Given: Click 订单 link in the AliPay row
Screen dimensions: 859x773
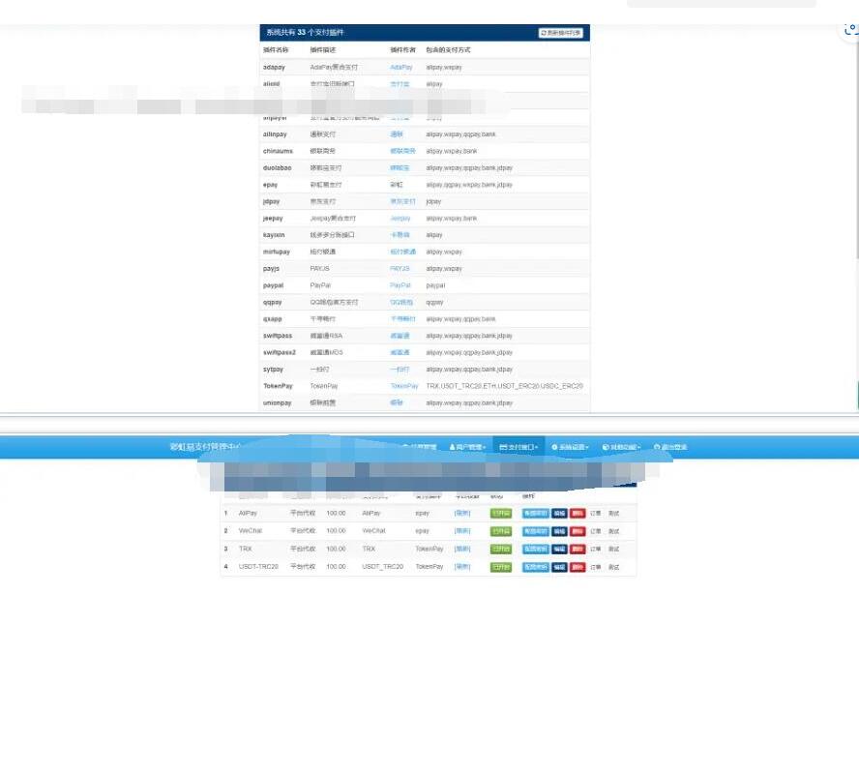Looking at the screenshot, I should pyautogui.click(x=596, y=514).
